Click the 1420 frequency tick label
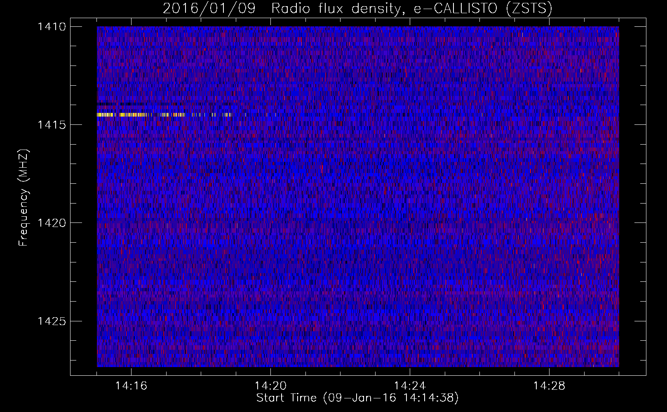Viewport: 667px width, 412px height. tap(52, 223)
